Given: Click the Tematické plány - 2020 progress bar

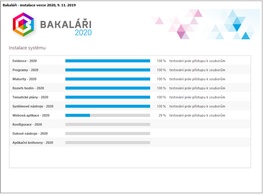Looking at the screenshot, I should [x=108, y=97].
